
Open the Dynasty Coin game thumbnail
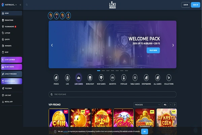[167, 118]
